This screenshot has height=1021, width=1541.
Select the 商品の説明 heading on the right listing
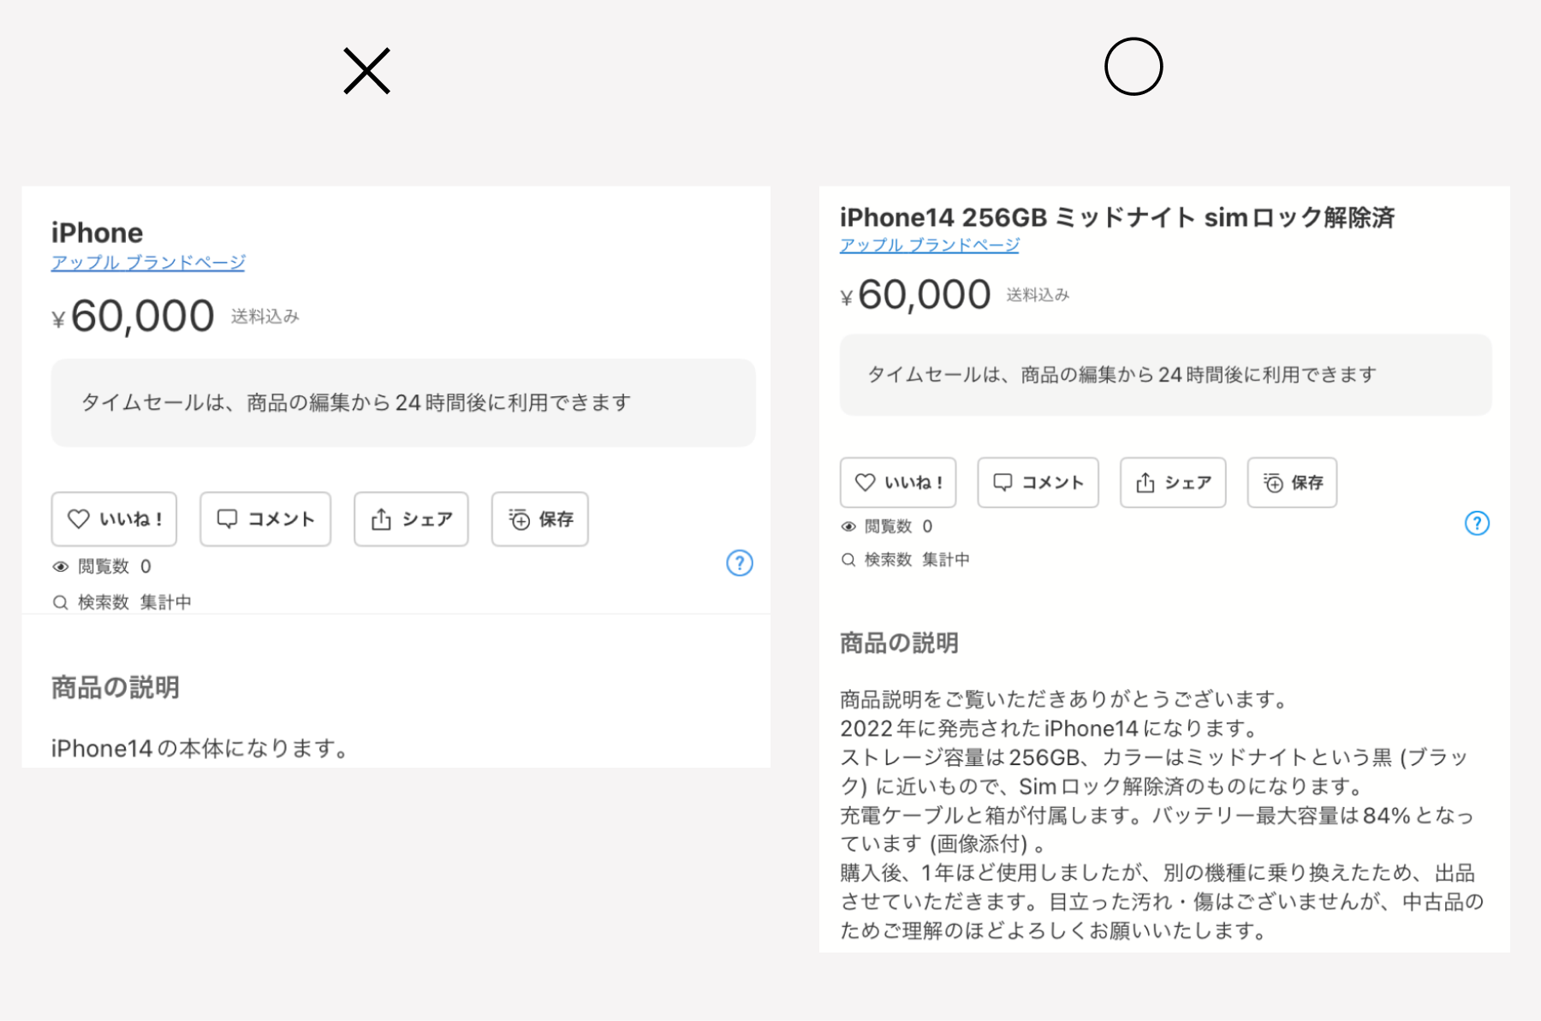(x=899, y=643)
